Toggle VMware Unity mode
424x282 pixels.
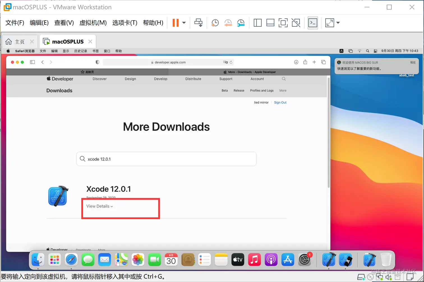[x=296, y=23]
